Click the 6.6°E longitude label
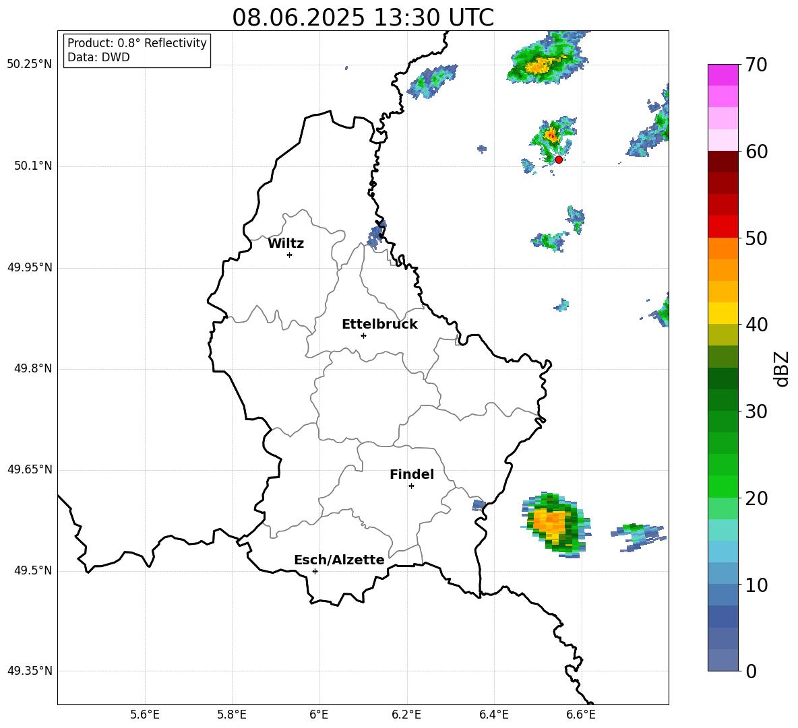798x728 pixels. click(581, 715)
